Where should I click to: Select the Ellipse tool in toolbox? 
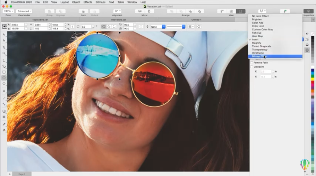4,78
